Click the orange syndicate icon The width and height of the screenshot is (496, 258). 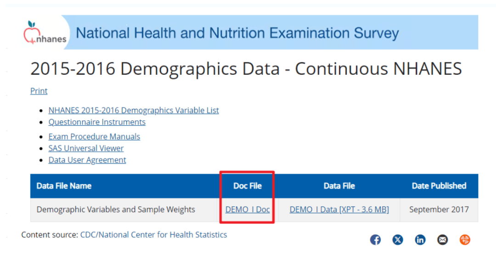465,240
